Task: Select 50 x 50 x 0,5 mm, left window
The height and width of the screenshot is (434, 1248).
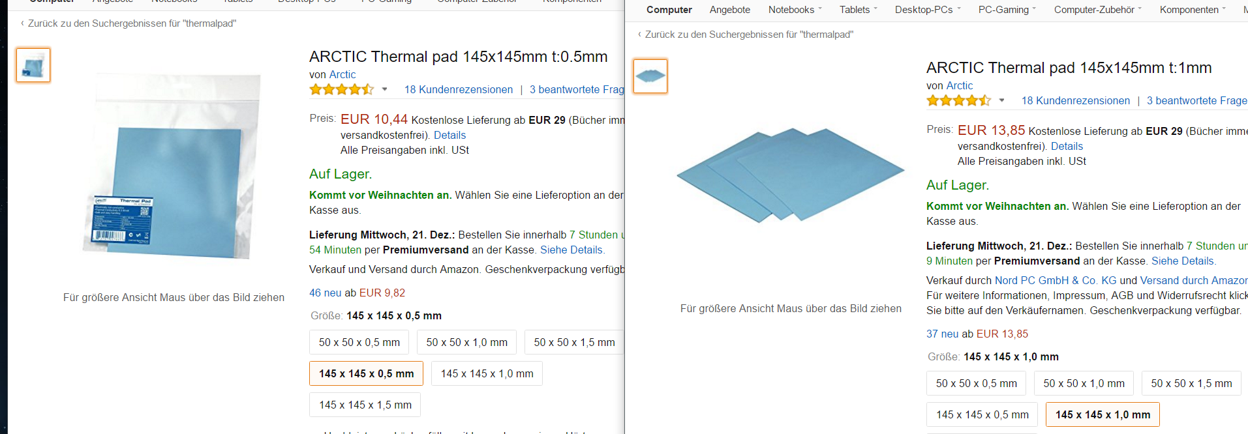Action: (x=359, y=342)
